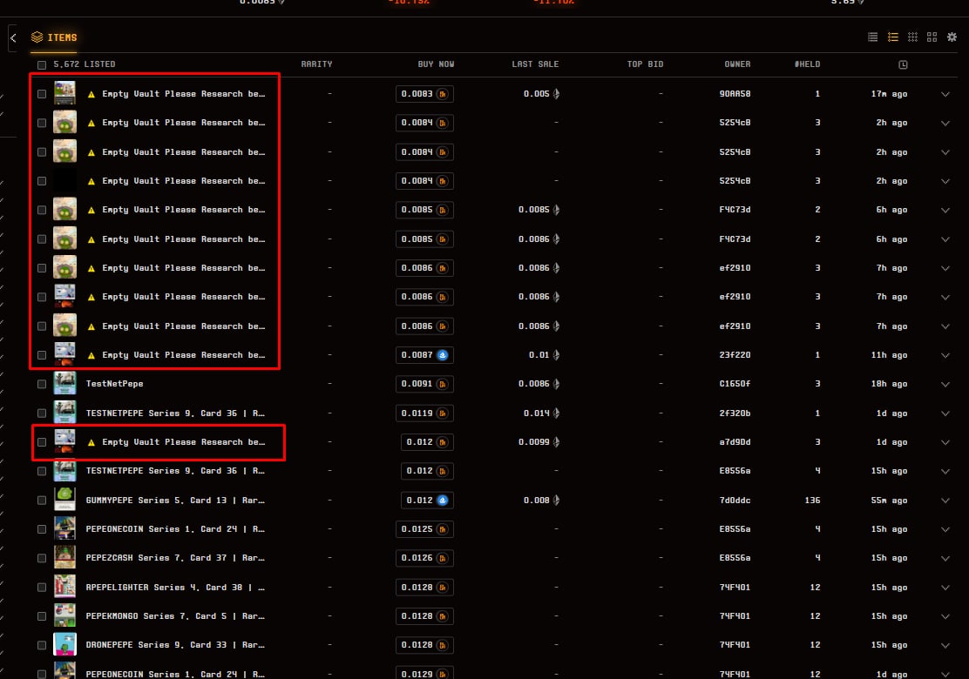Open the DRONEPEPE Series 9 thumbnail
The image size is (969, 679).
click(x=64, y=644)
